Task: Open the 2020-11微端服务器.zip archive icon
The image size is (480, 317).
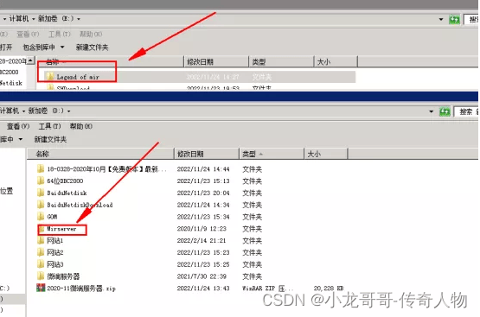Action: pyautogui.click(x=41, y=288)
